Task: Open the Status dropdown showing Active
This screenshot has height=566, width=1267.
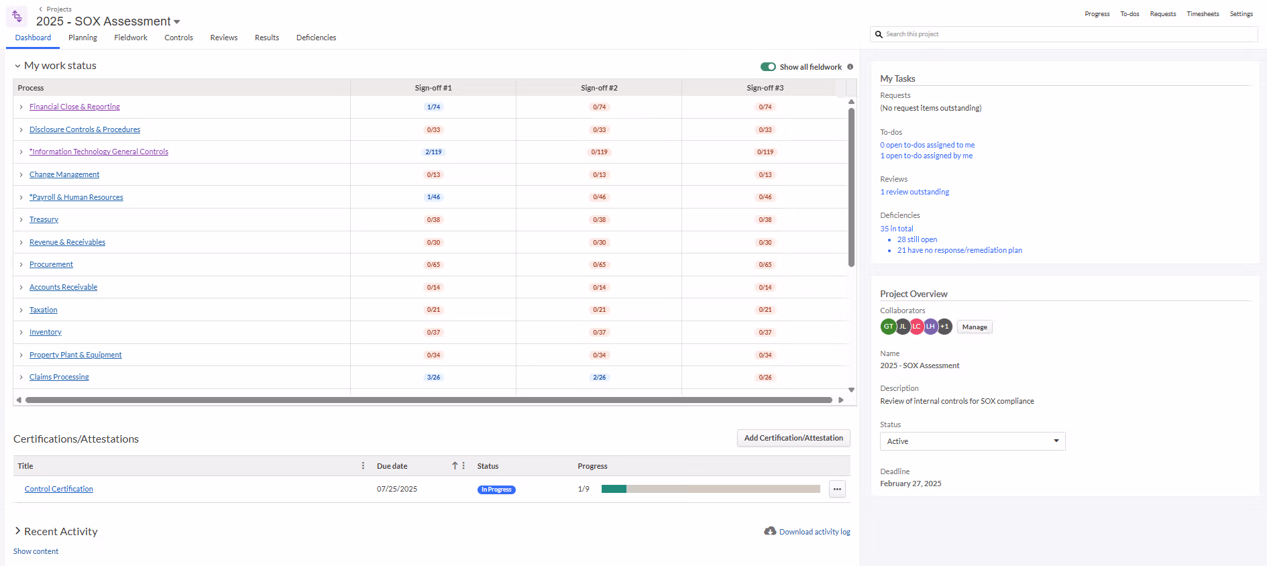Action: (x=973, y=441)
